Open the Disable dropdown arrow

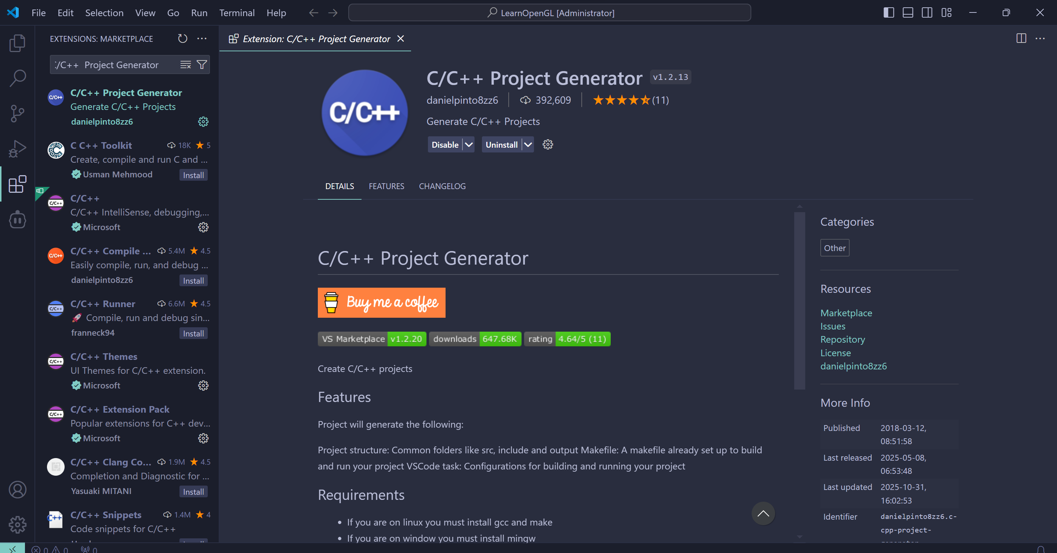pos(469,144)
